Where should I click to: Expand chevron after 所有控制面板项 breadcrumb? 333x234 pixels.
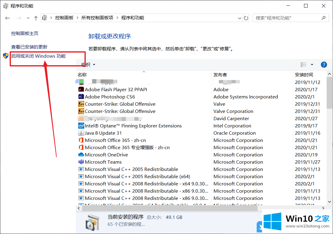[117, 18]
